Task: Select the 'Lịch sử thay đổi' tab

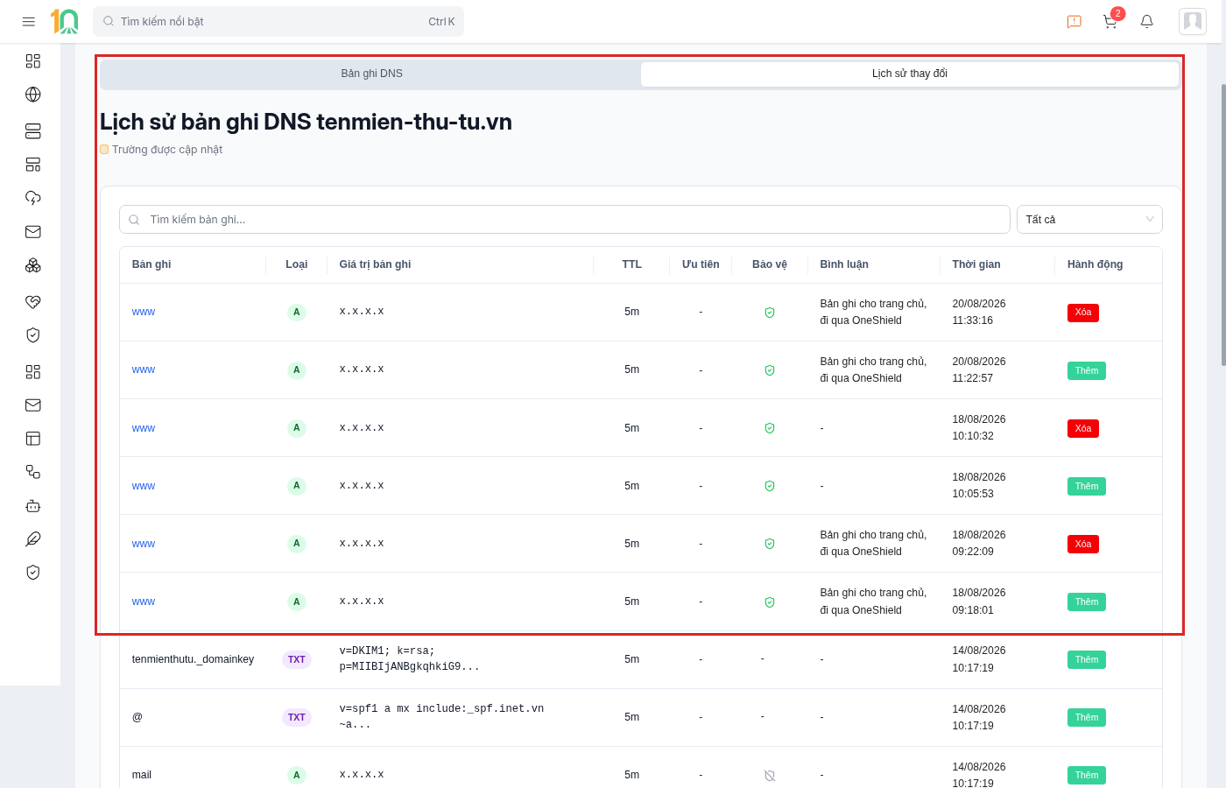Action: (x=910, y=74)
